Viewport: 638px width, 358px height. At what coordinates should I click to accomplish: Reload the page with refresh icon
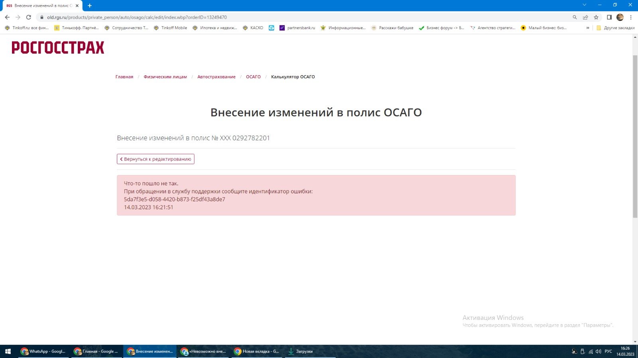coord(29,17)
